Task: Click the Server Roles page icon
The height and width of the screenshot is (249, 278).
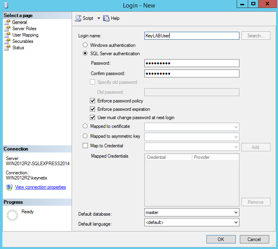Action: (7, 29)
